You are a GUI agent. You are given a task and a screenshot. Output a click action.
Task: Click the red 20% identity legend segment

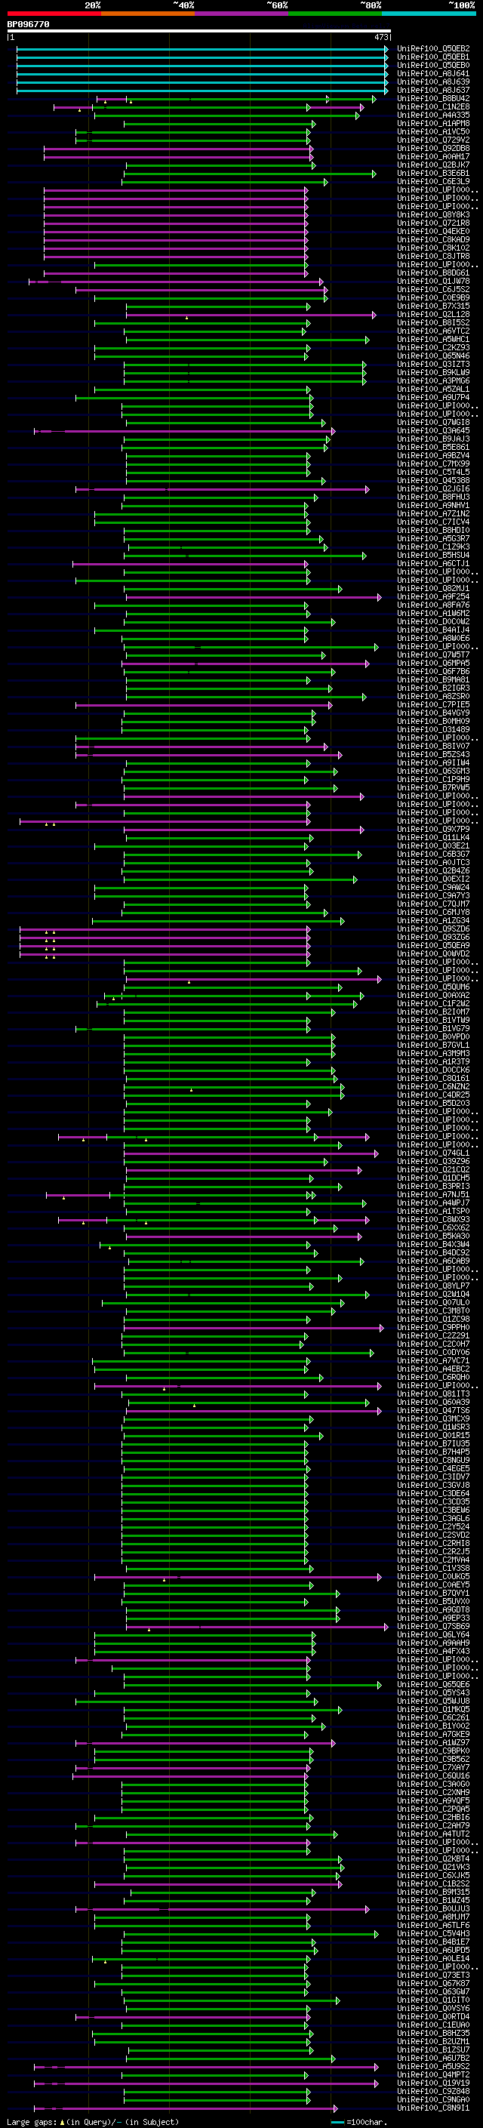pos(54,14)
